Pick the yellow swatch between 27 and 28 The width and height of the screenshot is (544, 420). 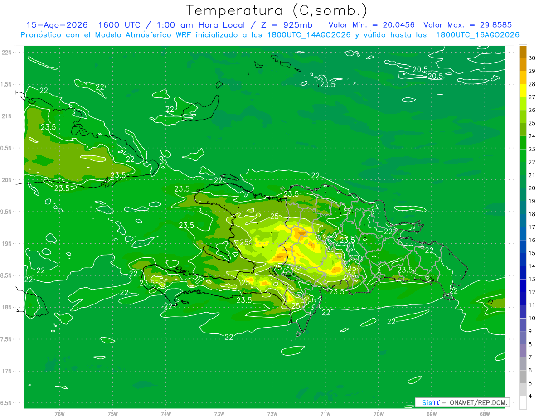pos(523,91)
